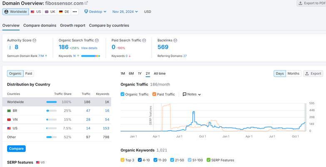The width and height of the screenshot is (326, 167).
Task: Open Compare by countries tab
Action: click(x=109, y=25)
